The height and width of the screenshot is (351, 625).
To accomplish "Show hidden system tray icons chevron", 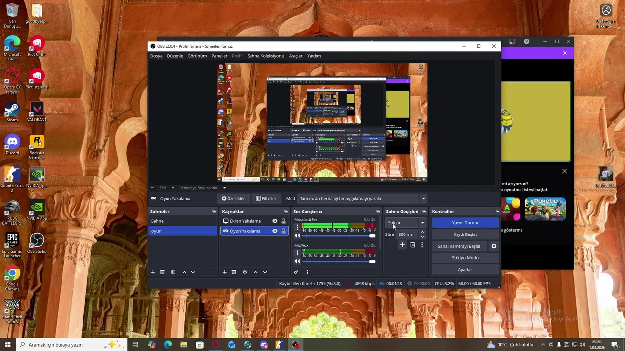I will (543, 345).
